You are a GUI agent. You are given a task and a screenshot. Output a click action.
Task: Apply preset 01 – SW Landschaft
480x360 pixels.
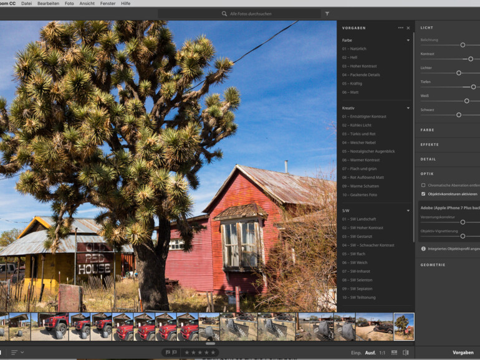pos(359,219)
